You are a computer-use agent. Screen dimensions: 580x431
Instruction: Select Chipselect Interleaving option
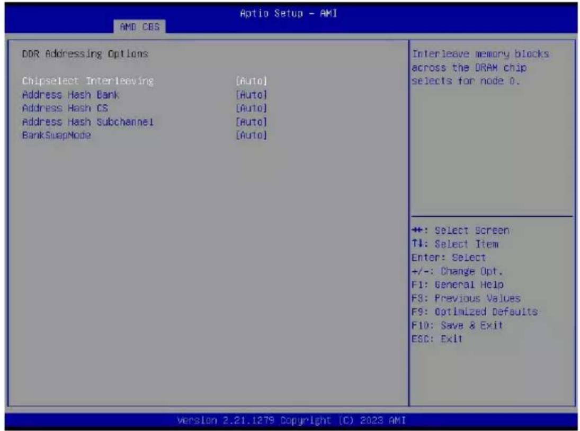(x=88, y=81)
